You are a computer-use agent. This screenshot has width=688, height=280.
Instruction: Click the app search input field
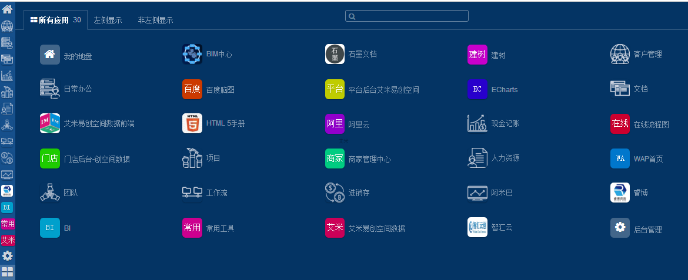(x=407, y=16)
